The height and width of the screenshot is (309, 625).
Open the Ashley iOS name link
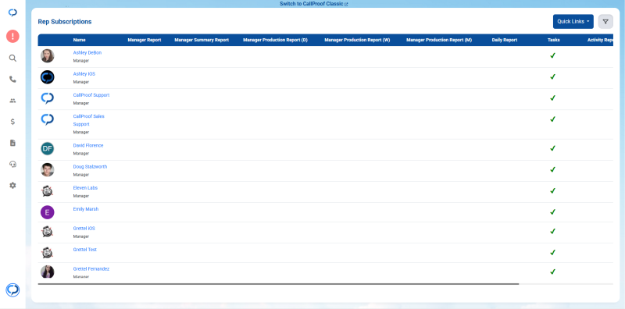pyautogui.click(x=84, y=74)
